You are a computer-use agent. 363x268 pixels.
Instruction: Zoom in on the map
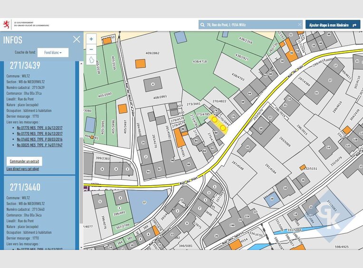pos(91,38)
